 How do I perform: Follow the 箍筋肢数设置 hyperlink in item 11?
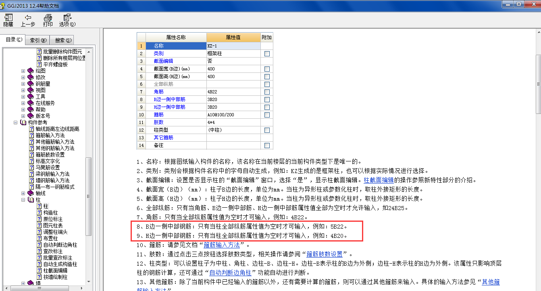coord(325,254)
